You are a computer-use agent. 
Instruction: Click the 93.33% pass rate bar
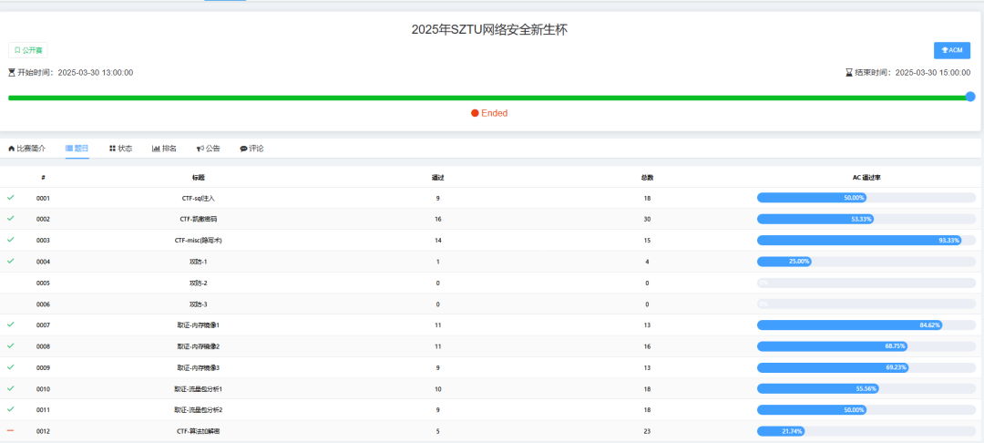(859, 241)
